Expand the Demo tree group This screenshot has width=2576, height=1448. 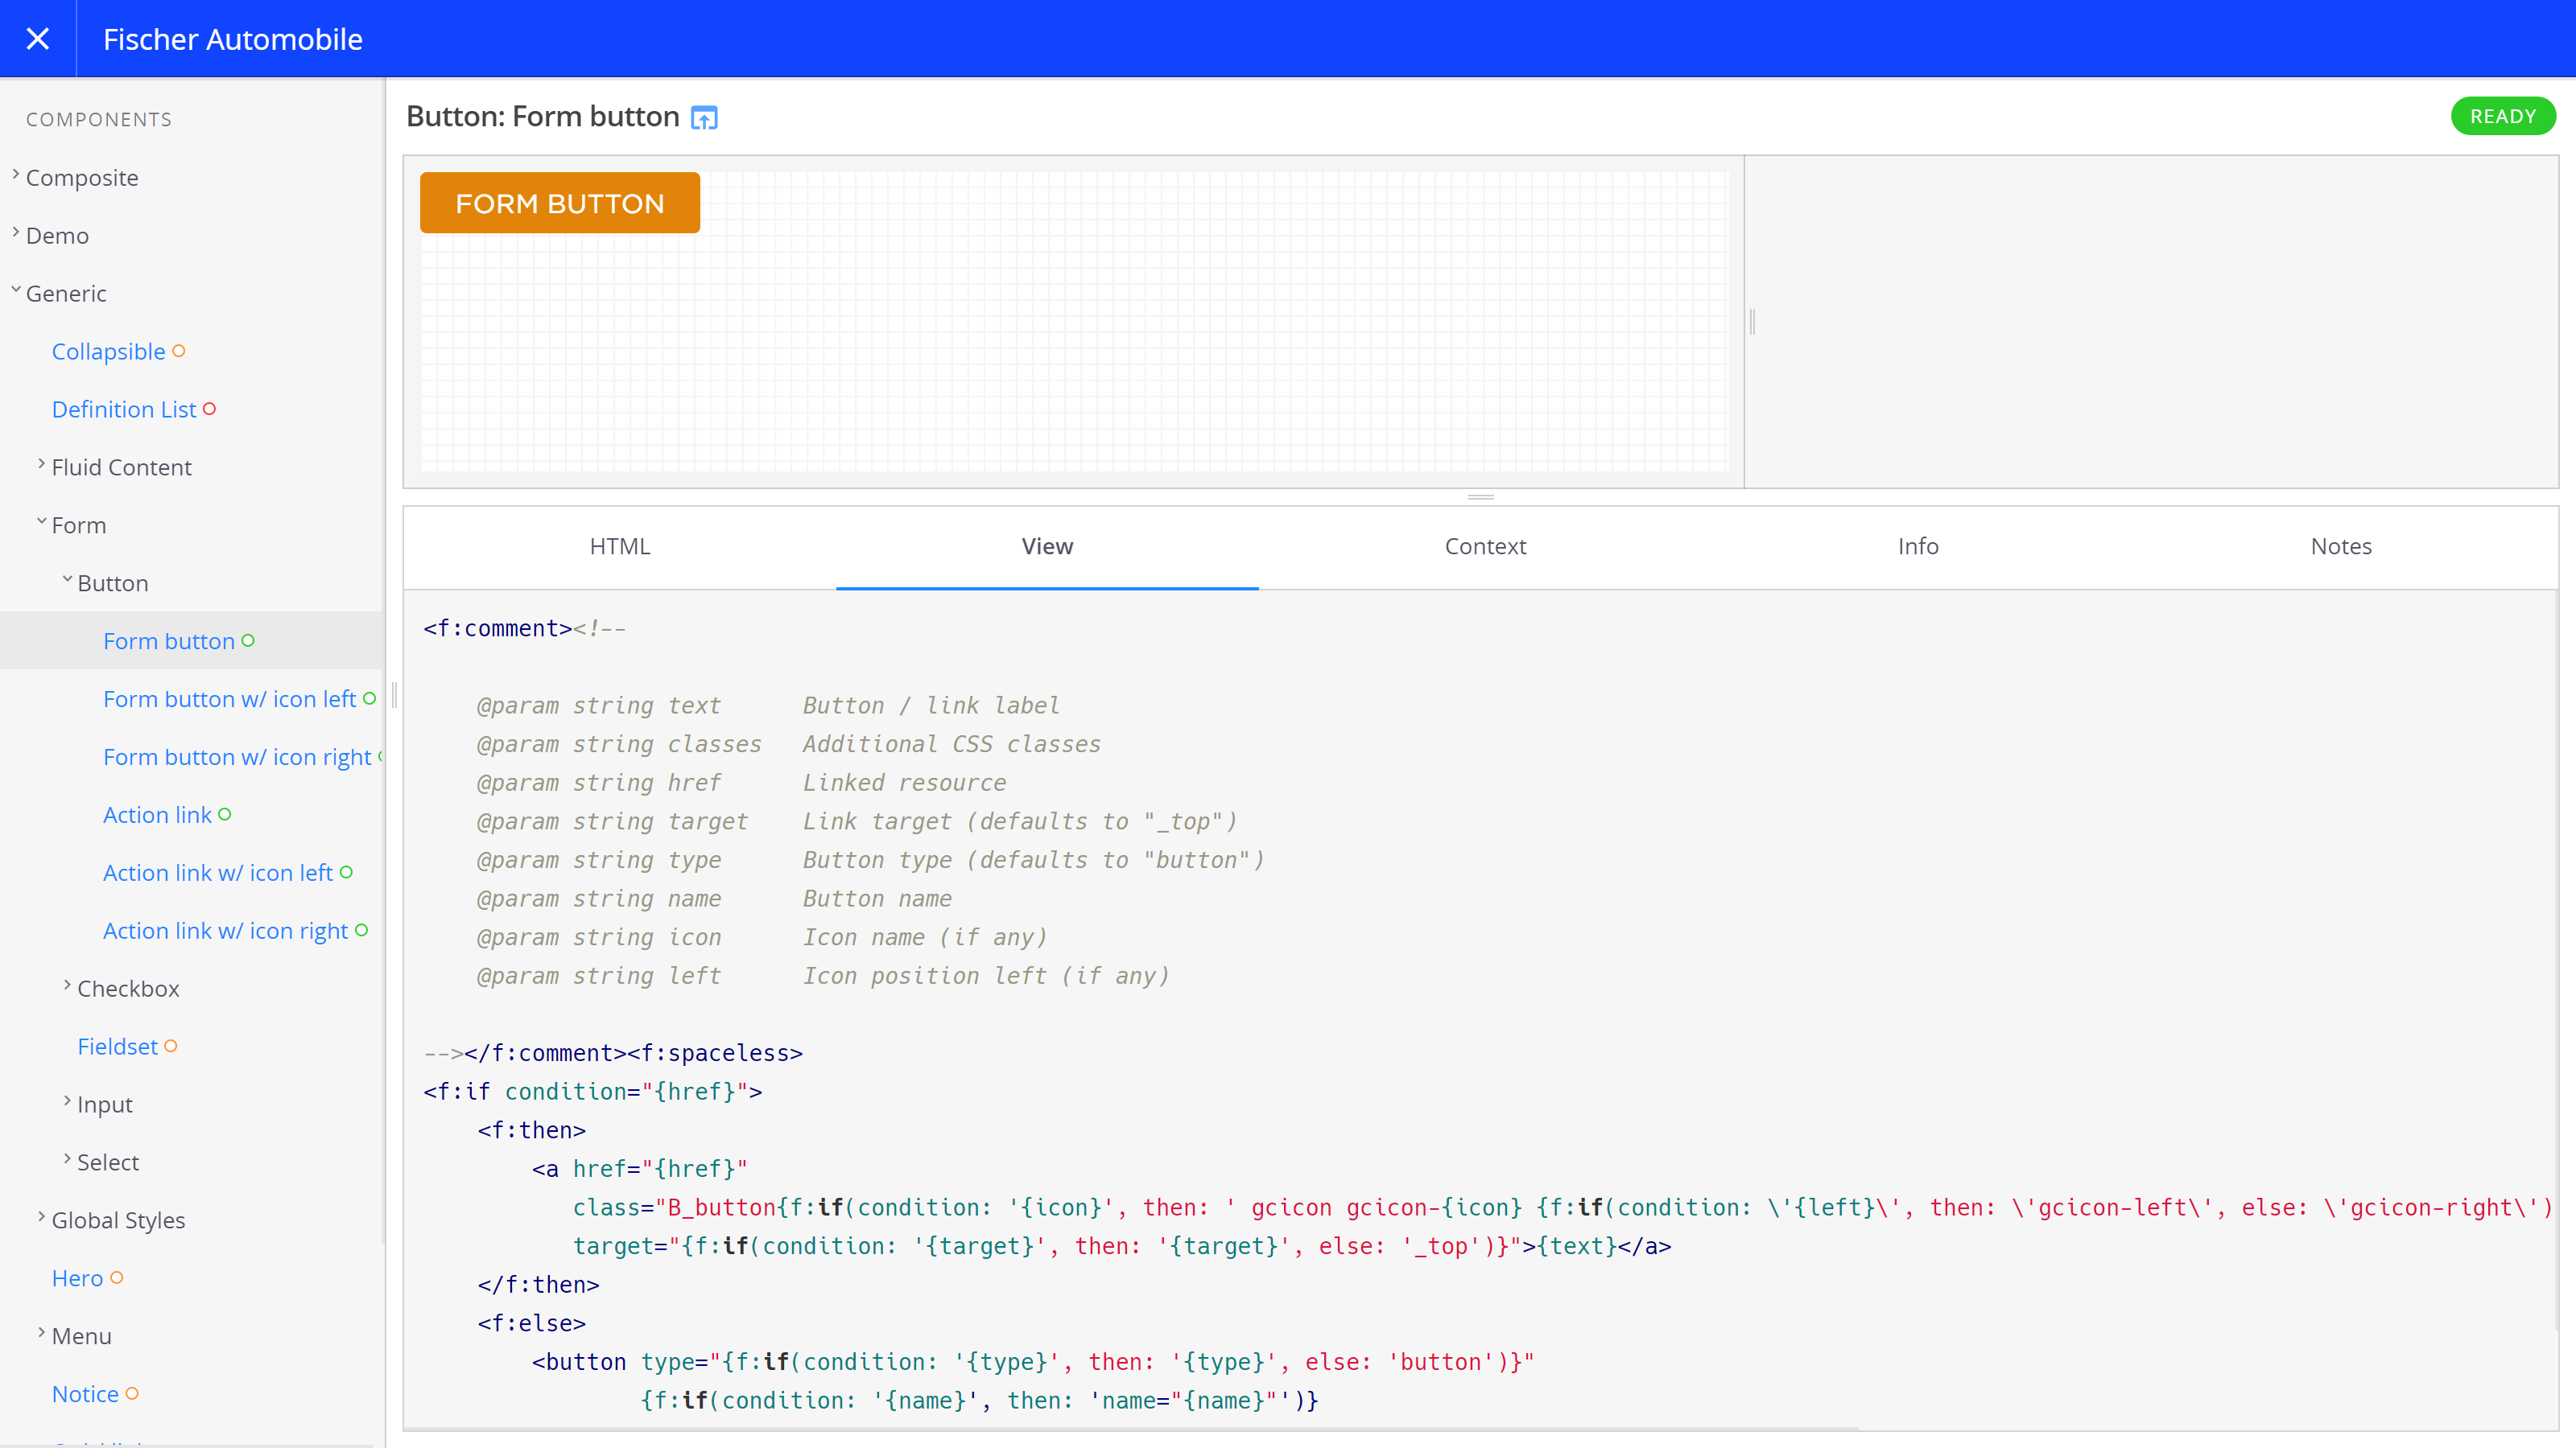[57, 236]
